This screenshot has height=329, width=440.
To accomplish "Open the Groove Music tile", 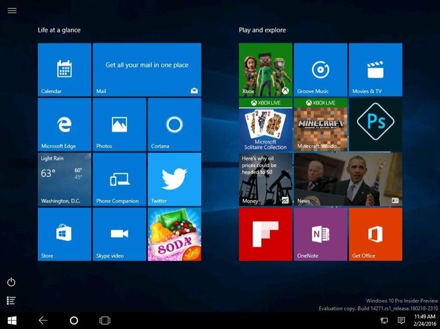I will (320, 70).
